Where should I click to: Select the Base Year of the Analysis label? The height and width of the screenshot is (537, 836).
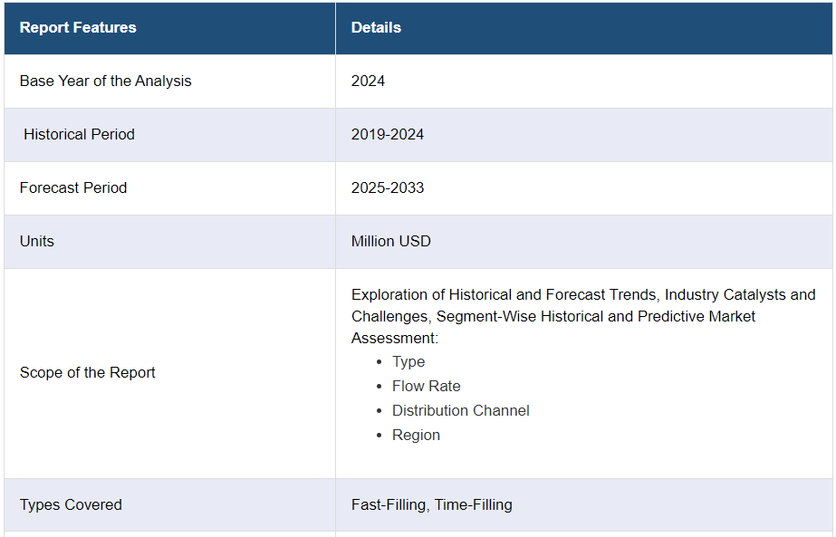click(106, 82)
